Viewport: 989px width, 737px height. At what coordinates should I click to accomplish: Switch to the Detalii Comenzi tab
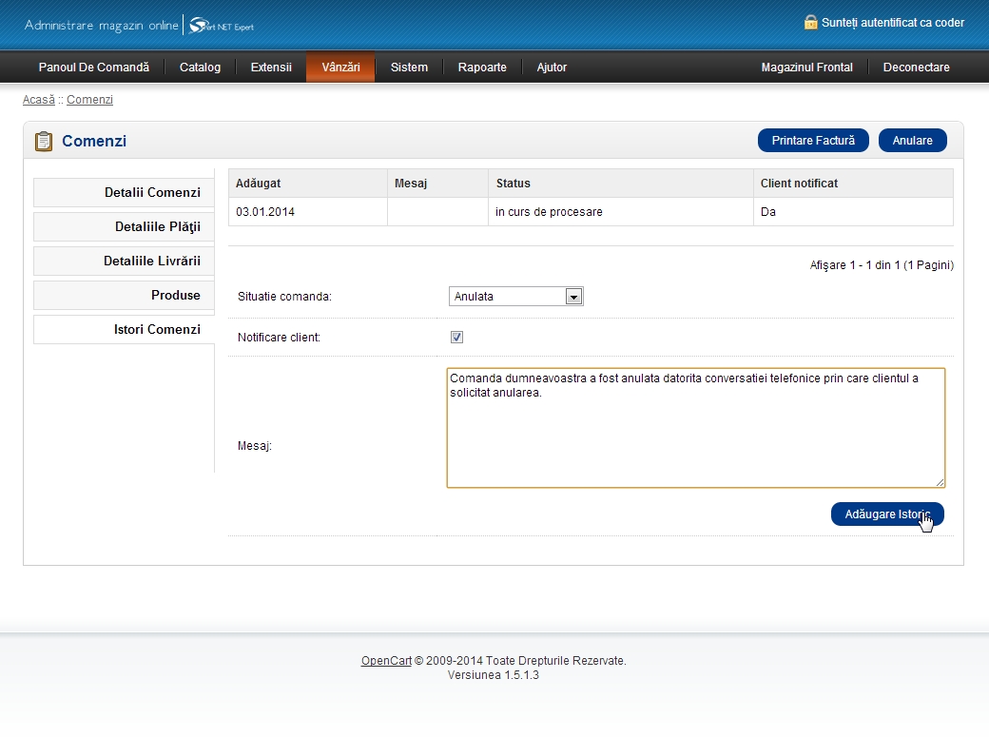[x=124, y=193]
